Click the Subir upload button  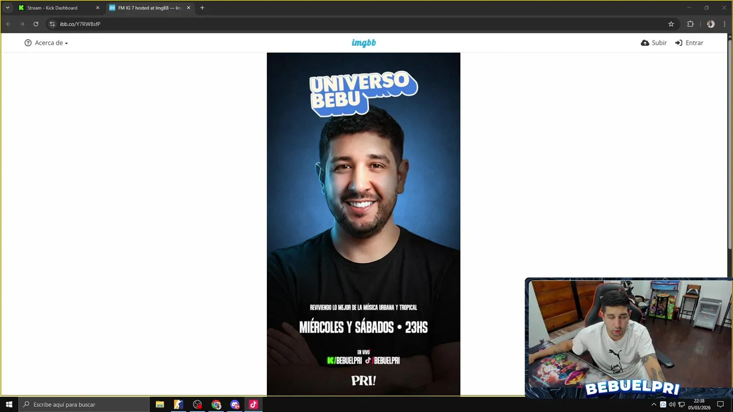pos(654,43)
